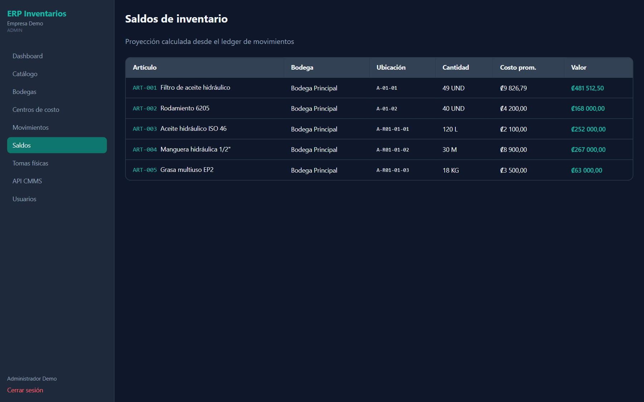Click value ₡481 512,50
This screenshot has width=644, height=402.
587,88
